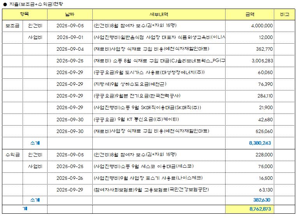This screenshot has width=298, height=218.
Task: Select the date cell 2025-09-01
Action: [70, 37]
